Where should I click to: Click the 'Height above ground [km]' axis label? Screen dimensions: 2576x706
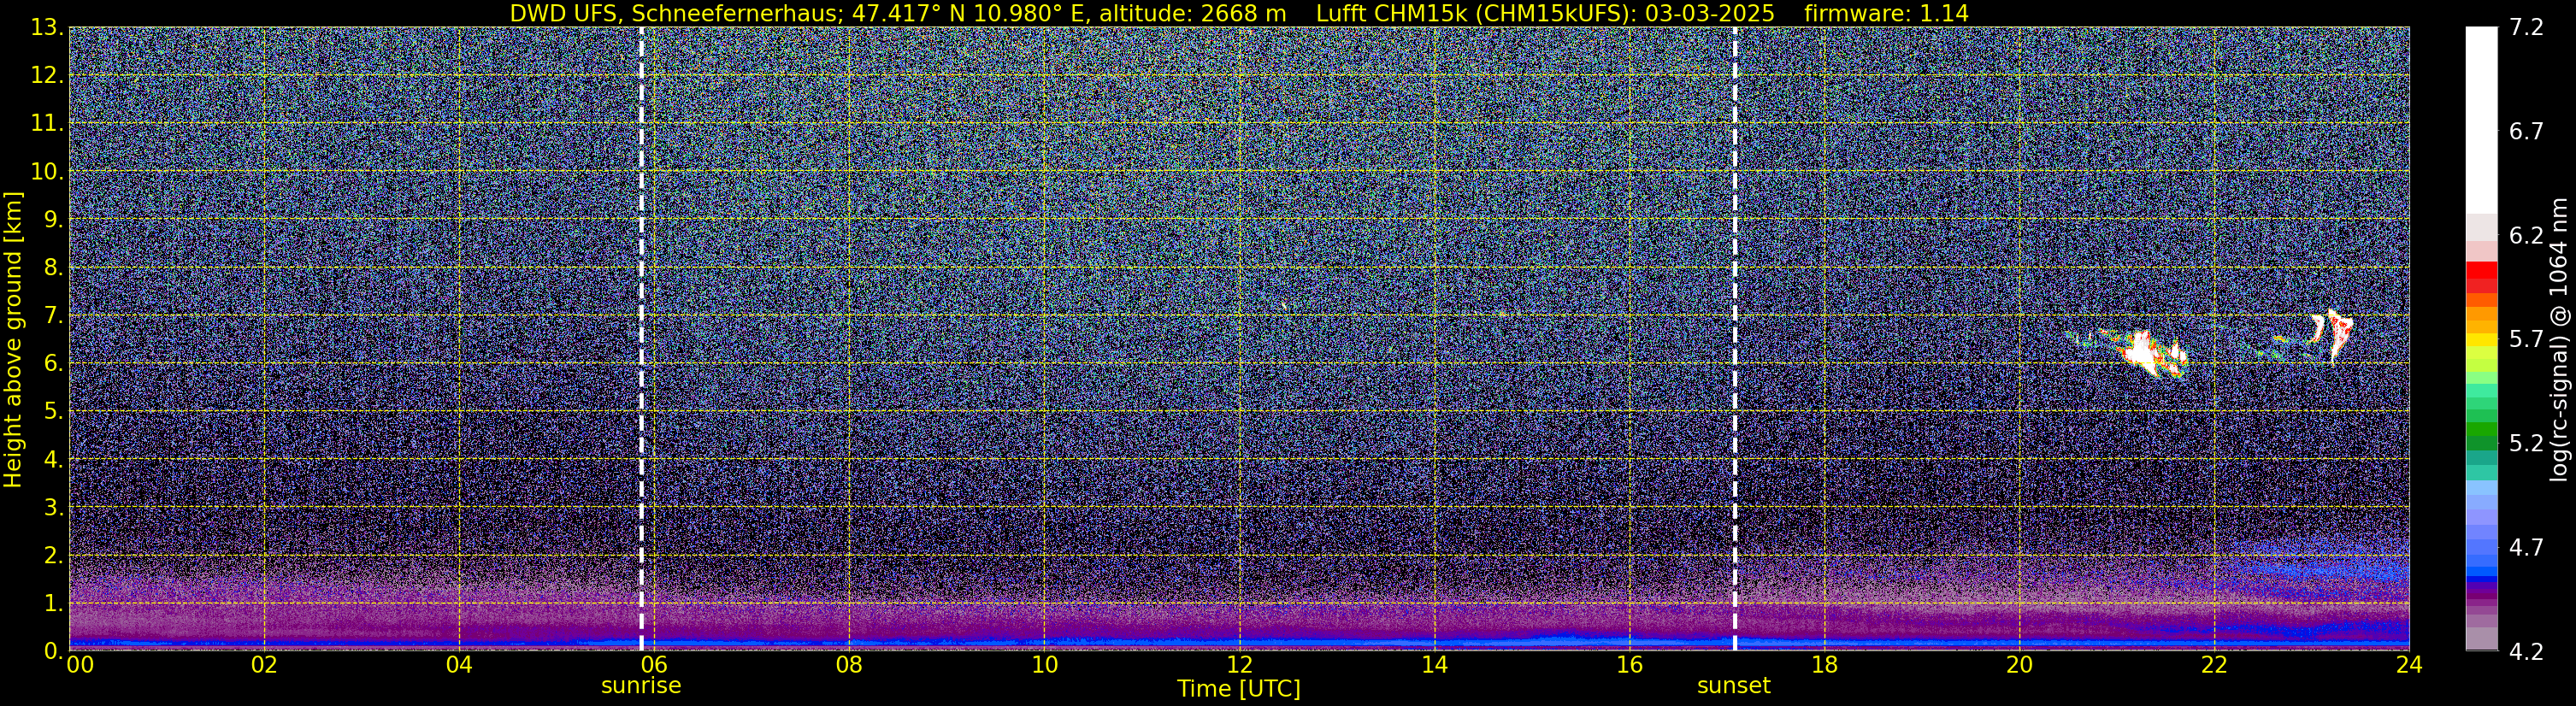pyautogui.click(x=13, y=339)
